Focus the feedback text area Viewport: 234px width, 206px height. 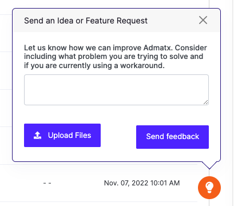(x=116, y=90)
